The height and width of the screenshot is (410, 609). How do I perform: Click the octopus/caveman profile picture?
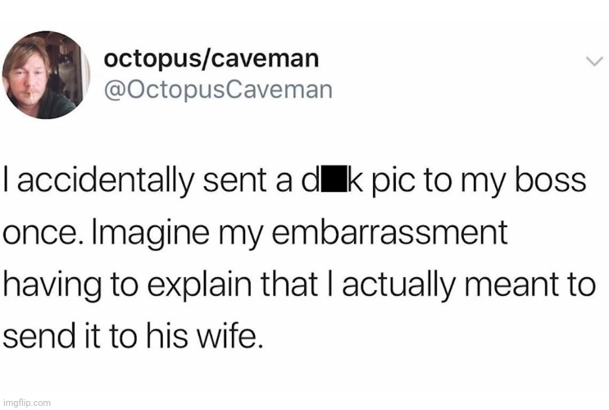tap(46, 74)
